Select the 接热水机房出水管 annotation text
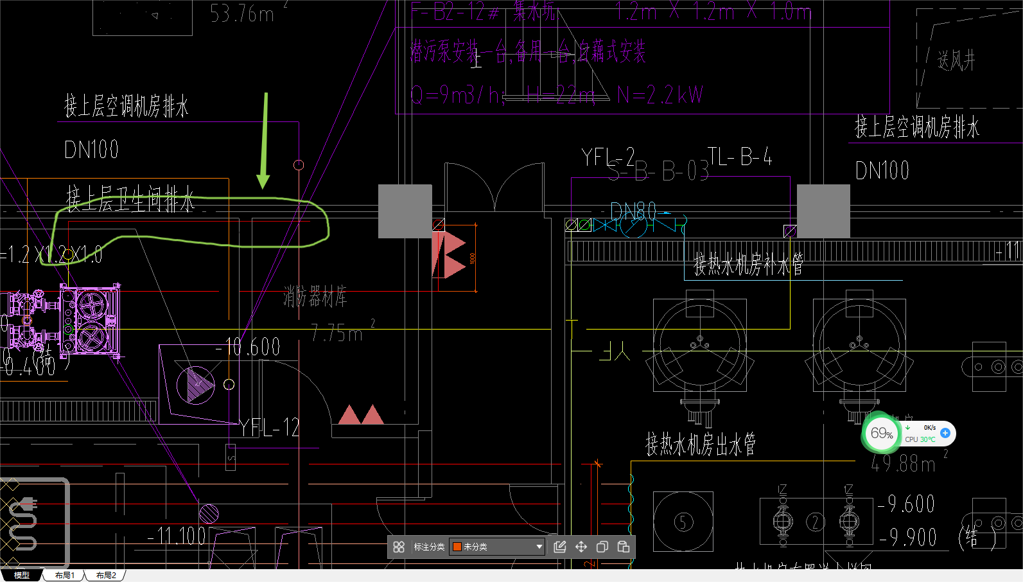Screen dimensions: 1023x582 [700, 444]
